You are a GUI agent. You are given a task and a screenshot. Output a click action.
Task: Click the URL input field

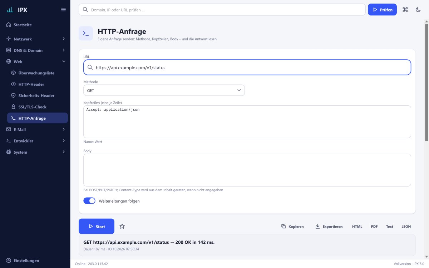pyautogui.click(x=247, y=67)
